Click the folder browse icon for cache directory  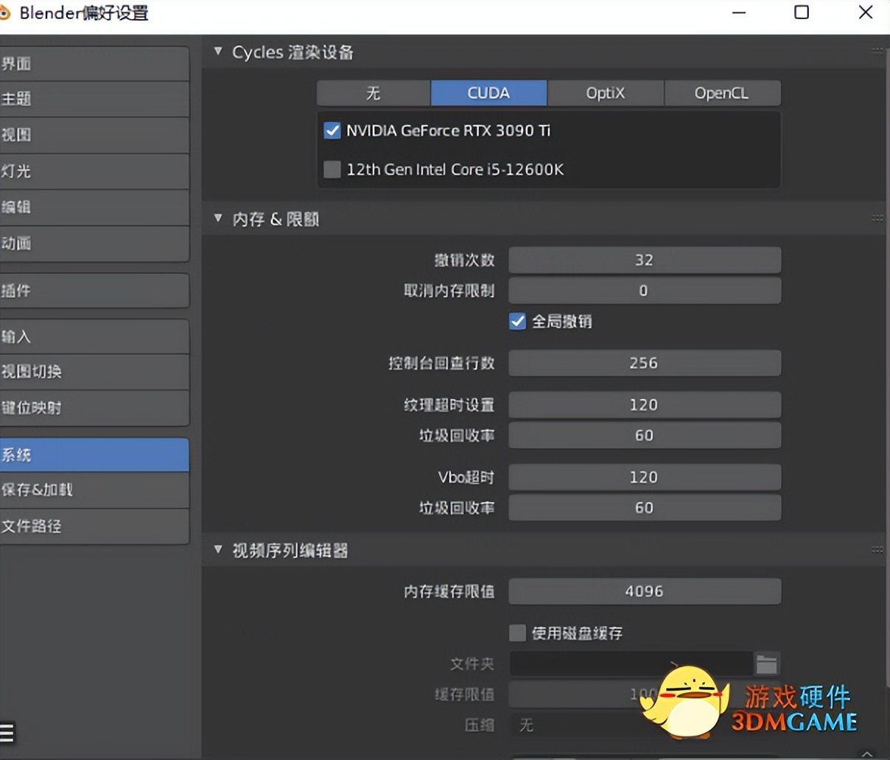[766, 664]
